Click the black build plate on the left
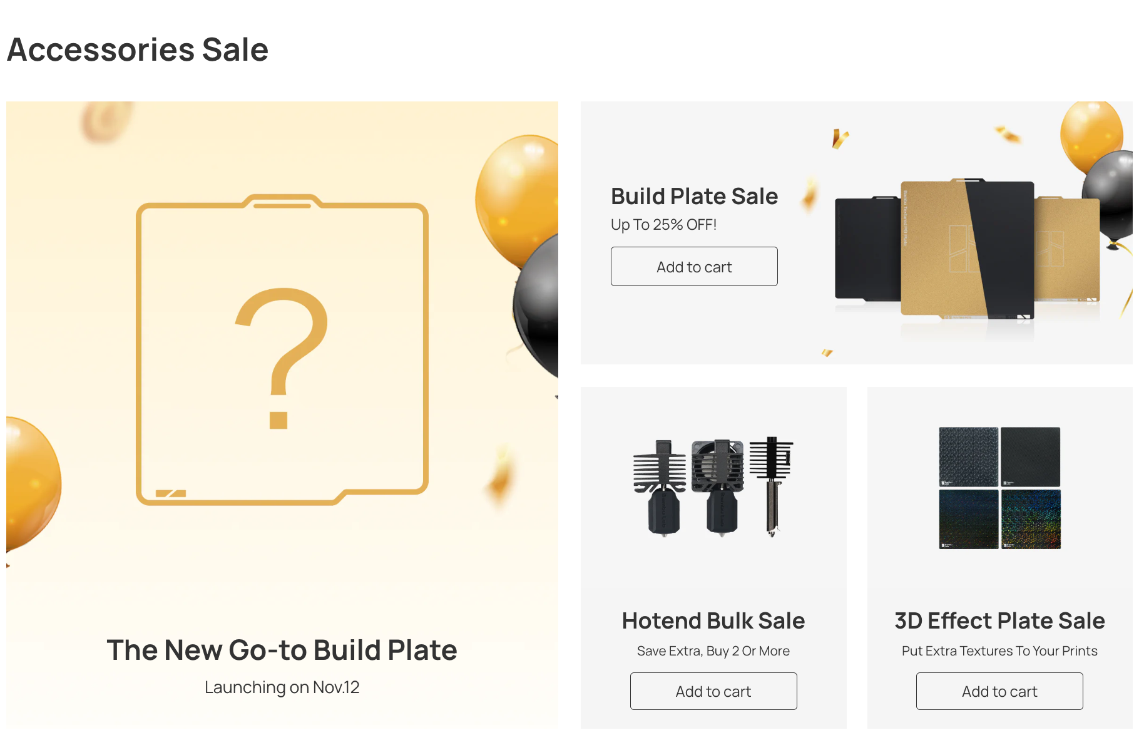The height and width of the screenshot is (735, 1139). click(x=867, y=247)
